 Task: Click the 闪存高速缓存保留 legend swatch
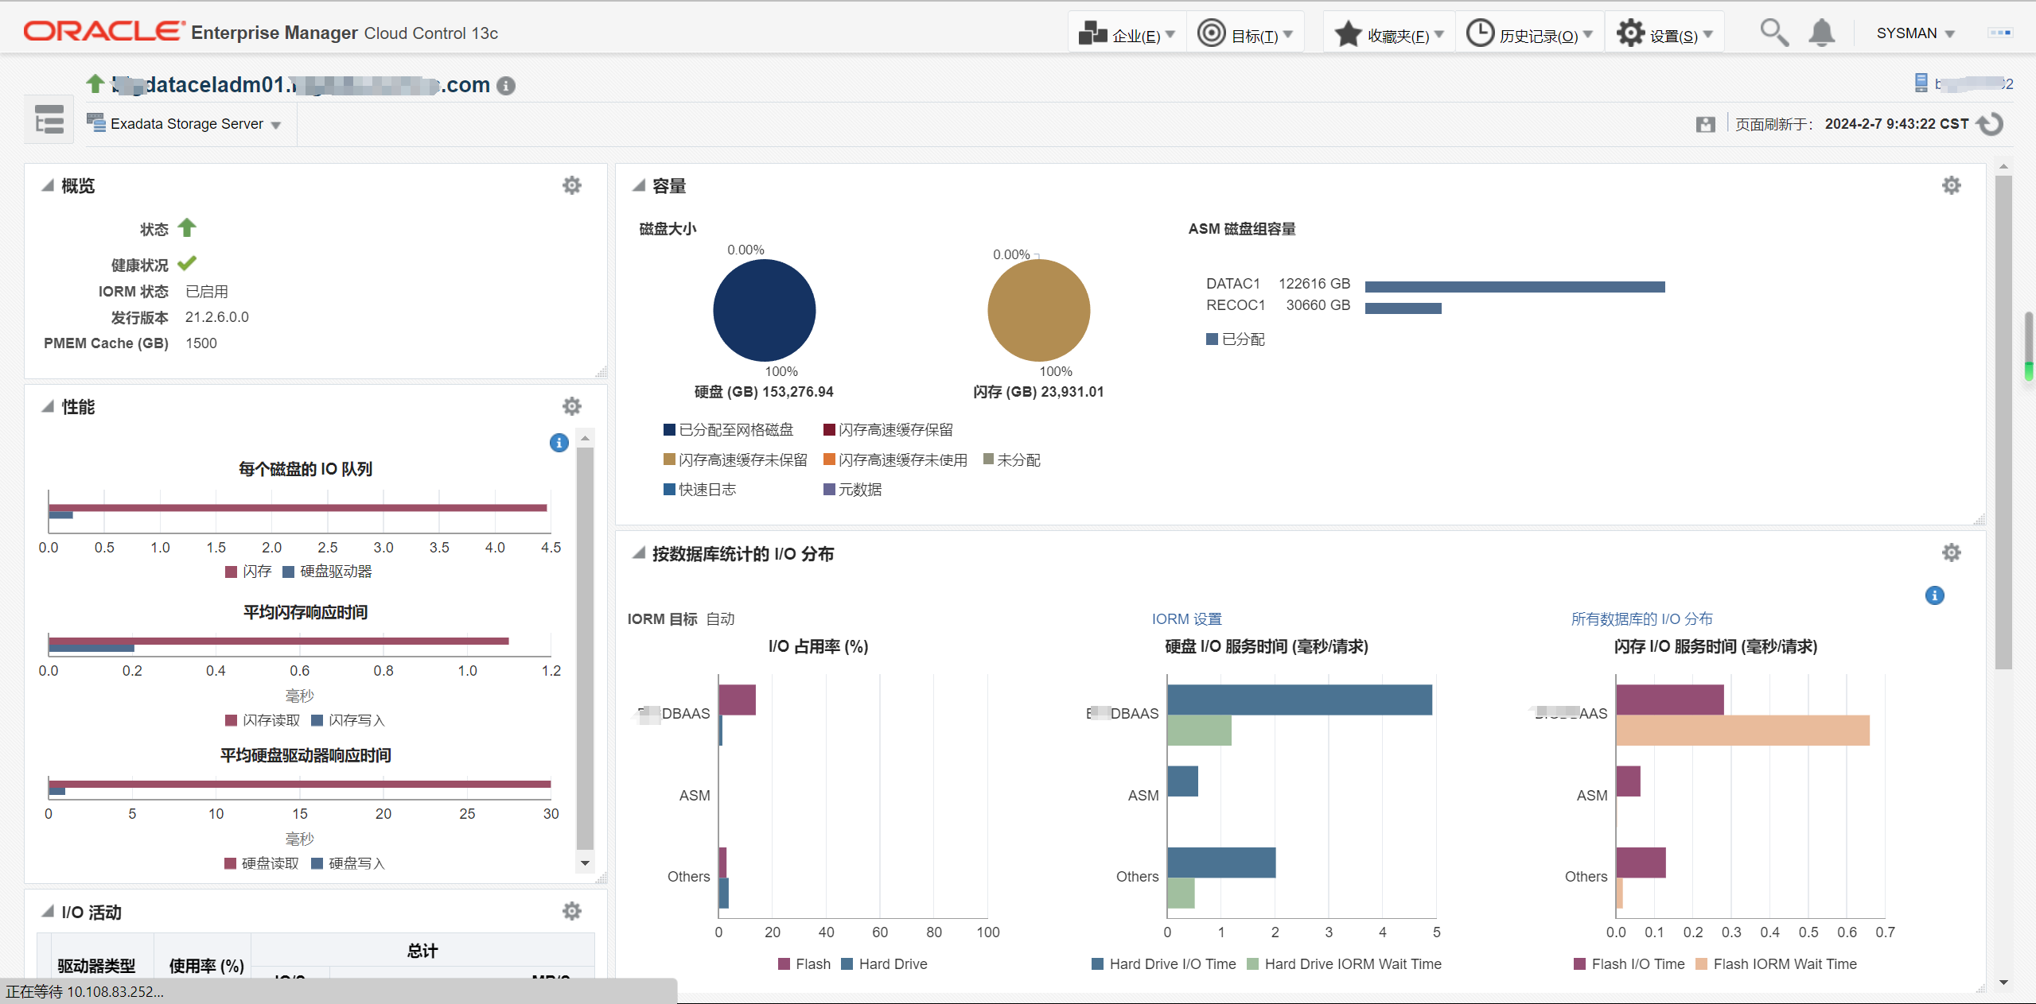[829, 430]
